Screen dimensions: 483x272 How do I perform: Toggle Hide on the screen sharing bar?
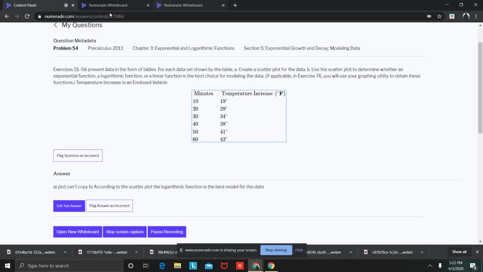[x=299, y=250]
